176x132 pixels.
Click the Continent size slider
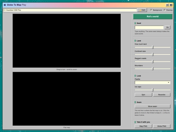tap(153, 54)
